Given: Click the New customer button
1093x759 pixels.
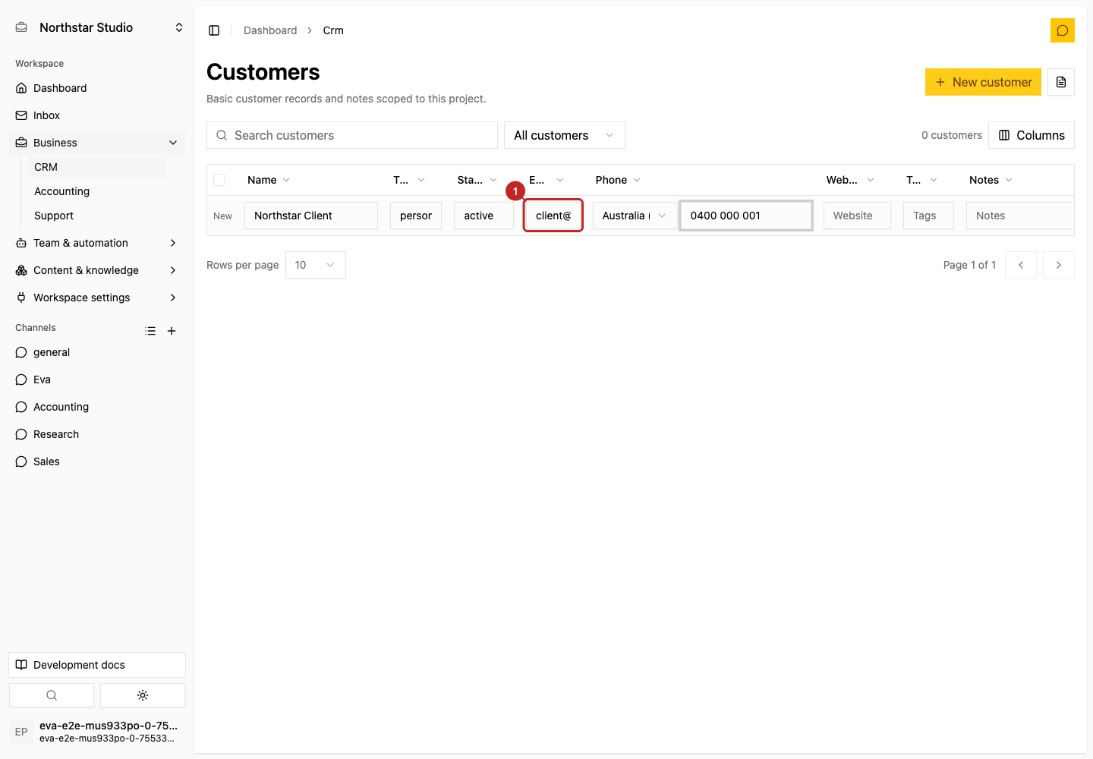Looking at the screenshot, I should point(983,82).
